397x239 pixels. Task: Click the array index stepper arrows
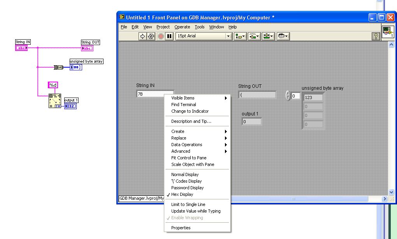(x=288, y=96)
